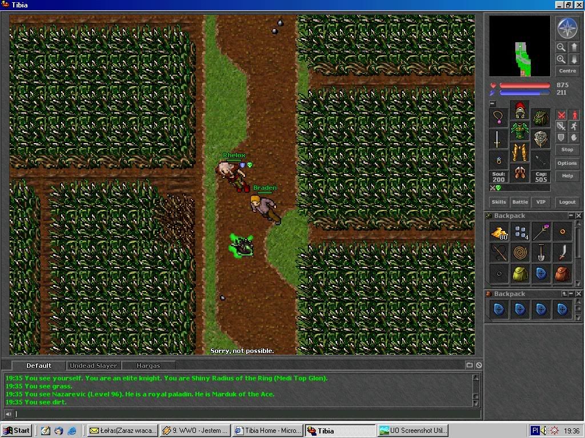Image resolution: width=585 pixels, height=438 pixels.
Task: Select the stack of 4 small stones
Action: pyautogui.click(x=520, y=232)
